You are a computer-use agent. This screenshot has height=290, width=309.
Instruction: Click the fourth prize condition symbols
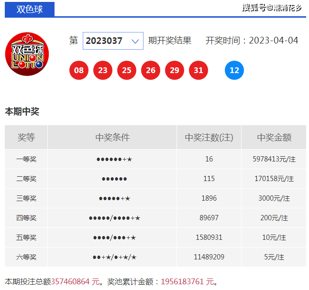point(114,218)
